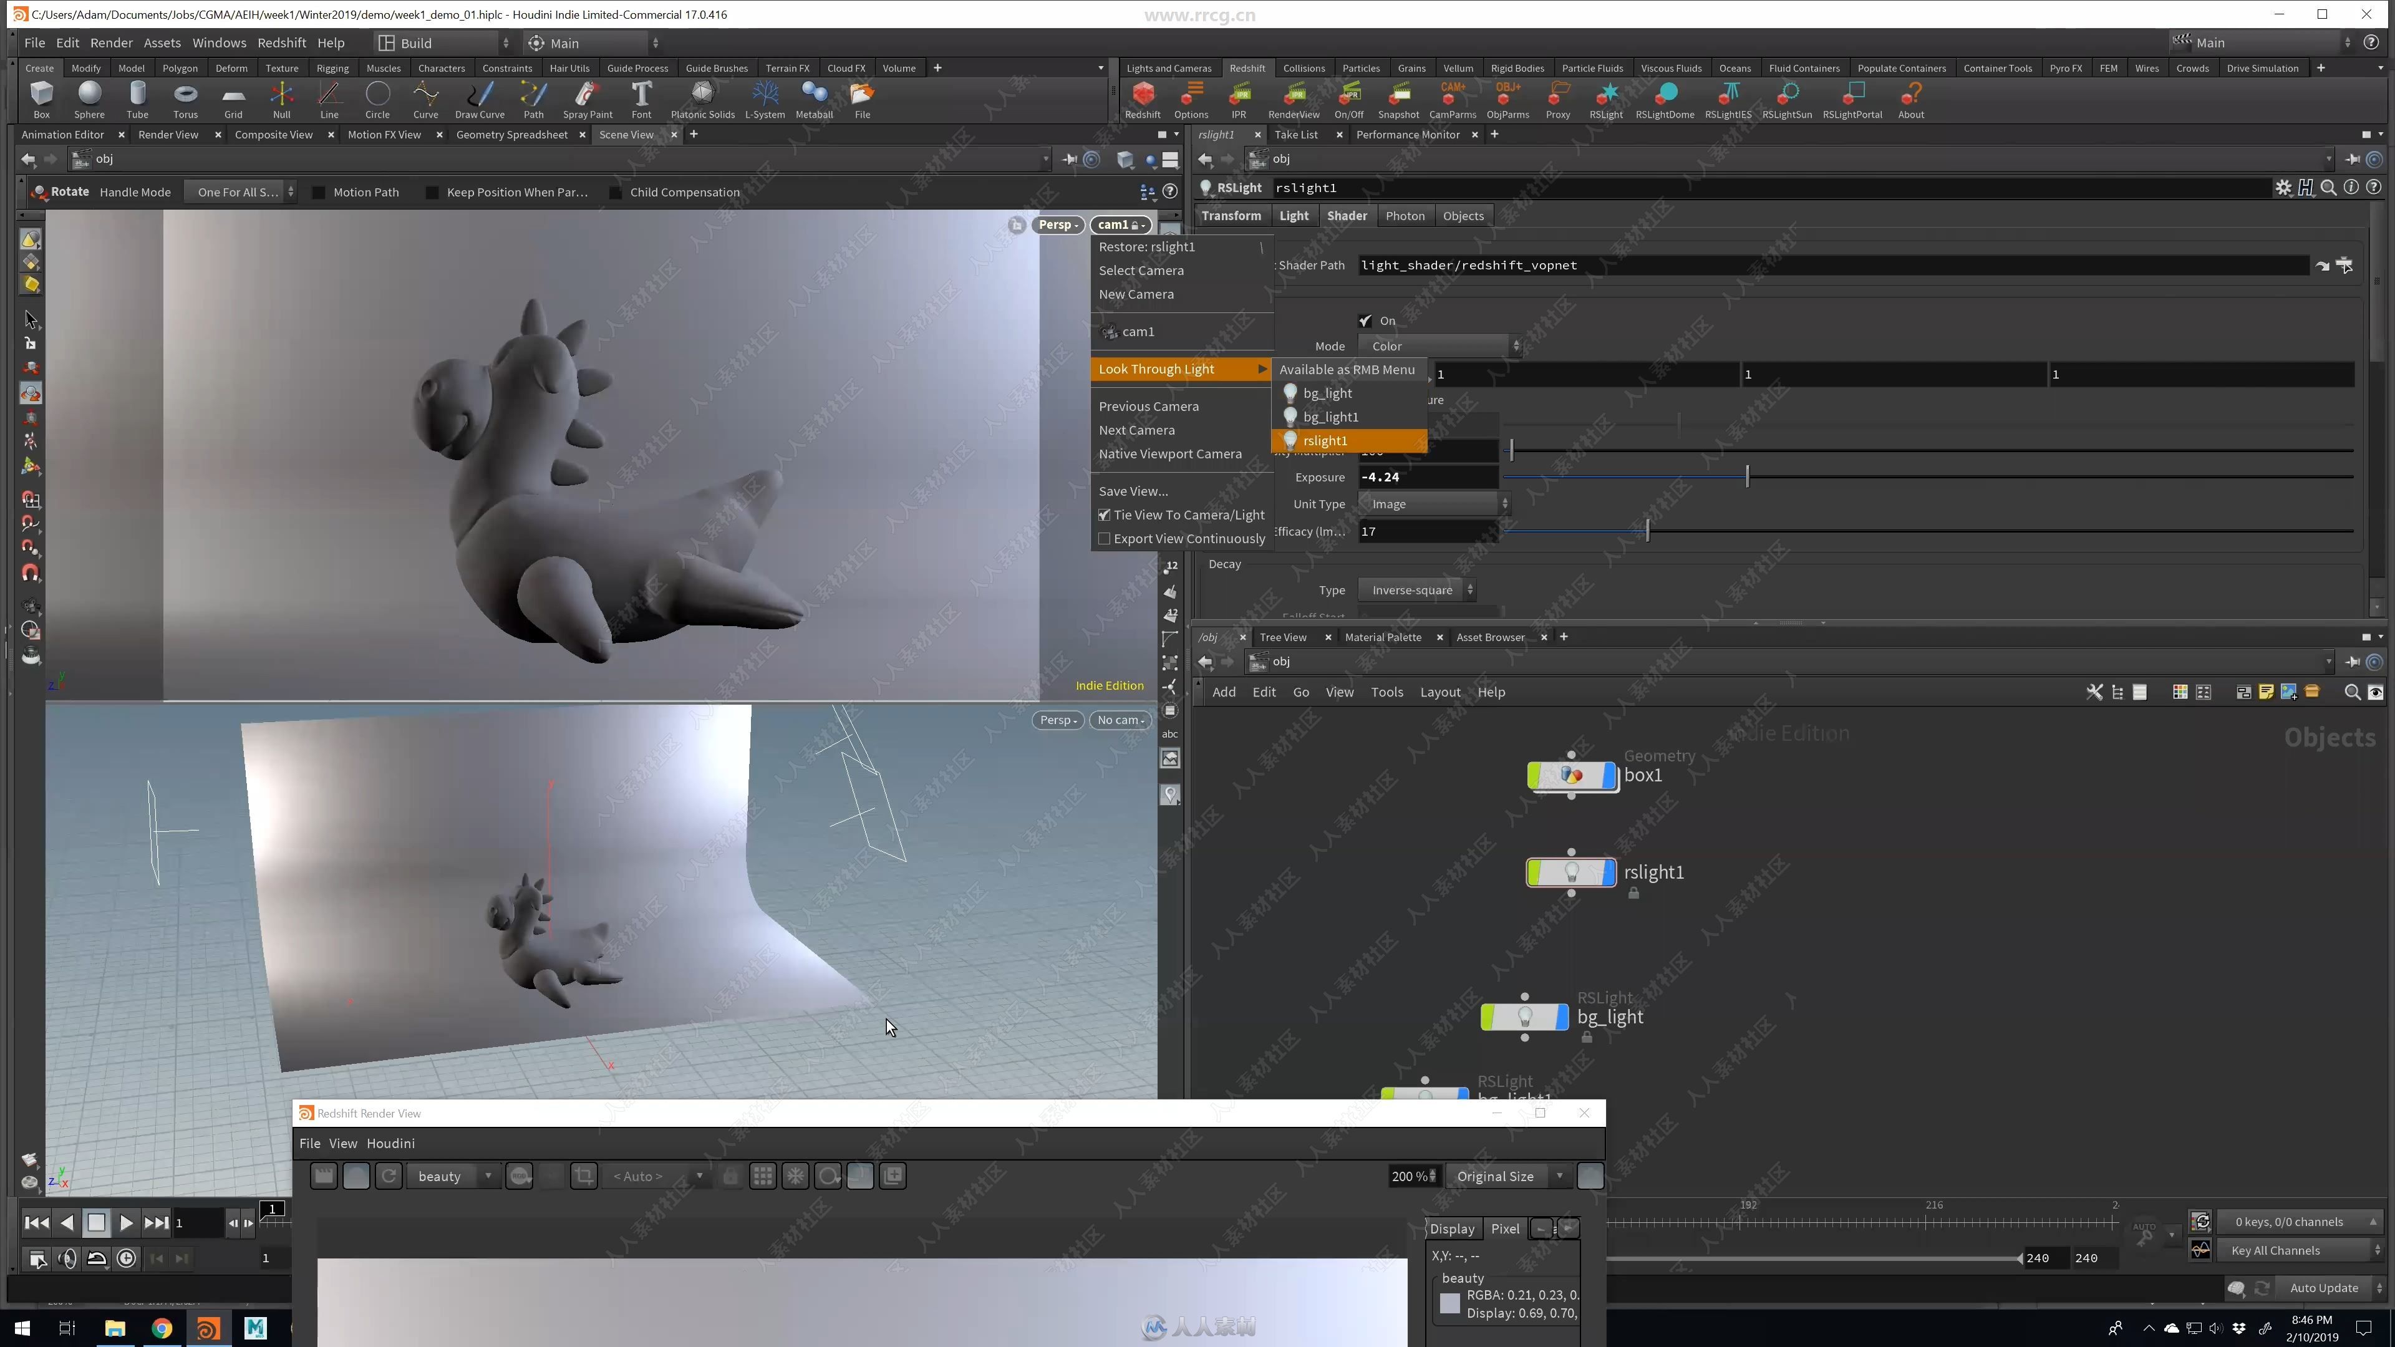
Task: Choose rslight1 in Look Through Light submenu
Action: click(1349, 441)
